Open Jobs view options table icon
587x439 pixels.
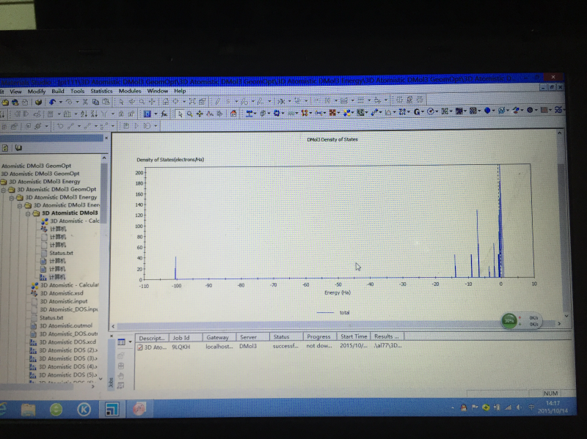(121, 342)
